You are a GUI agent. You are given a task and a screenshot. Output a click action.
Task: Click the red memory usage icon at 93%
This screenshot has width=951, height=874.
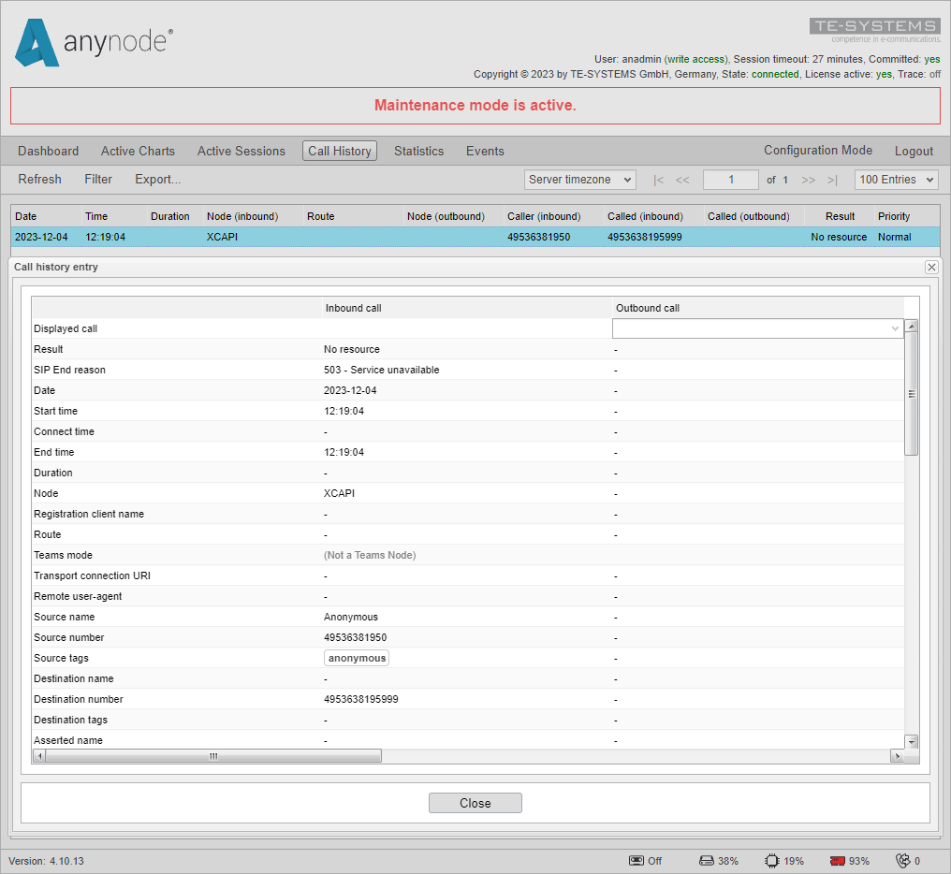point(836,860)
